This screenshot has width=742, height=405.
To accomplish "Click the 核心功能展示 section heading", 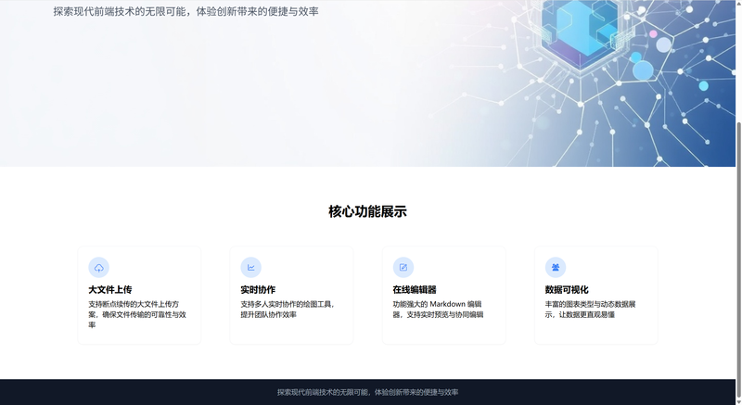I will pos(367,211).
